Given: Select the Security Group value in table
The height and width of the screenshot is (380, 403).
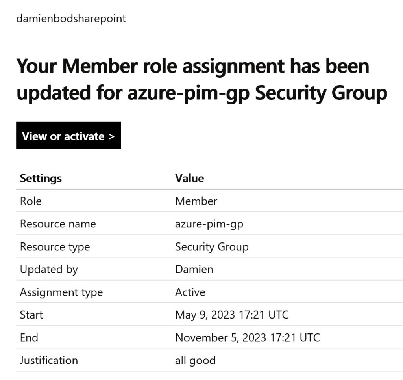Looking at the screenshot, I should coord(212,247).
